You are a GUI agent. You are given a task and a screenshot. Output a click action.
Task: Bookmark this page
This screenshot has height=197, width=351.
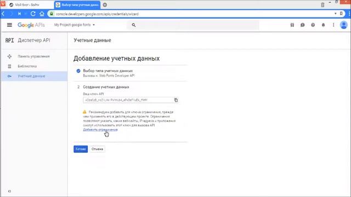(x=341, y=14)
